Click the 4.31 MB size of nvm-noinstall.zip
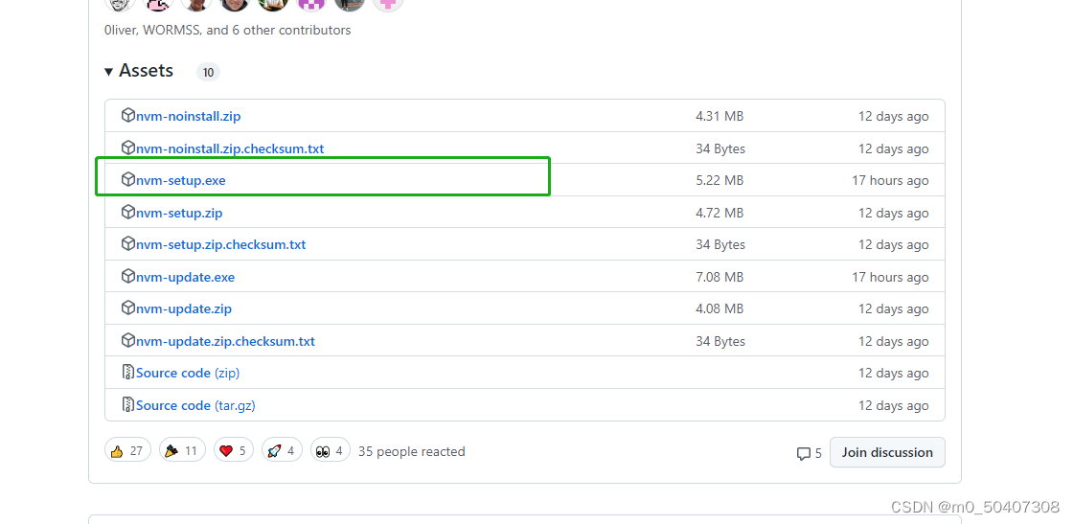The width and height of the screenshot is (1074, 524). [x=720, y=117]
